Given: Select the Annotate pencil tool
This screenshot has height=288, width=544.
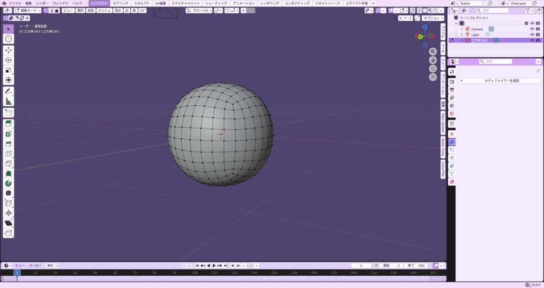Looking at the screenshot, I should 8,91.
